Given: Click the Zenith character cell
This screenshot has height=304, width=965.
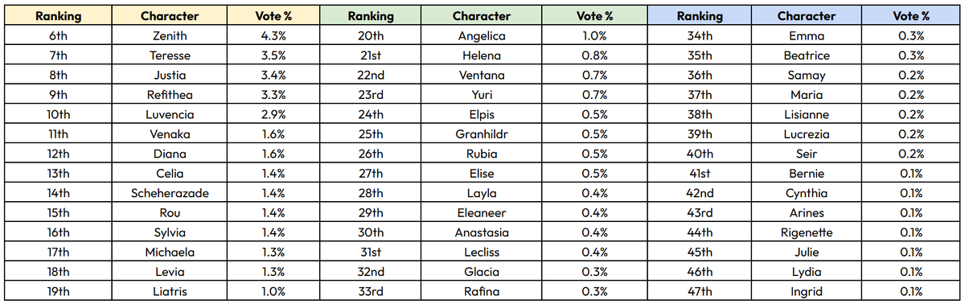Looking at the screenshot, I should pos(170,36).
